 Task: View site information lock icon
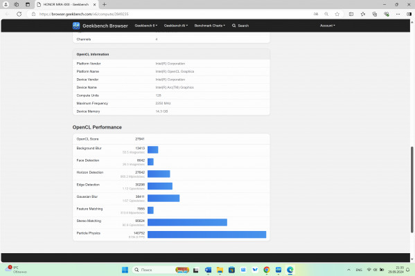click(34, 14)
